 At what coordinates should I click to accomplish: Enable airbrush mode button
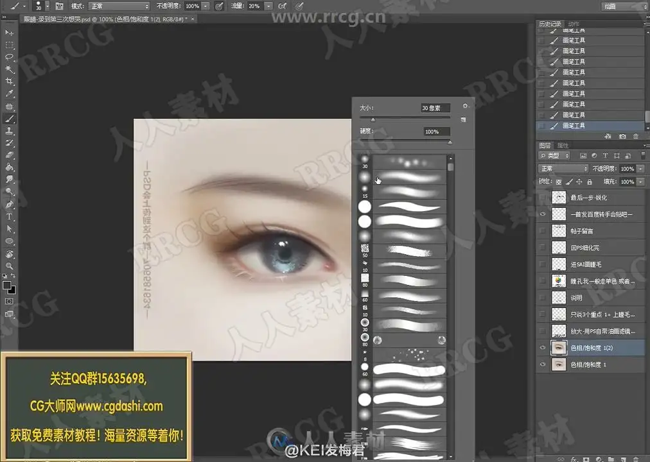283,6
